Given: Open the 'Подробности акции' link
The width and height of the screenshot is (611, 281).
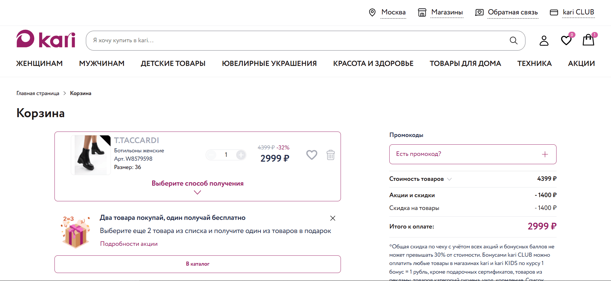Looking at the screenshot, I should (x=129, y=244).
